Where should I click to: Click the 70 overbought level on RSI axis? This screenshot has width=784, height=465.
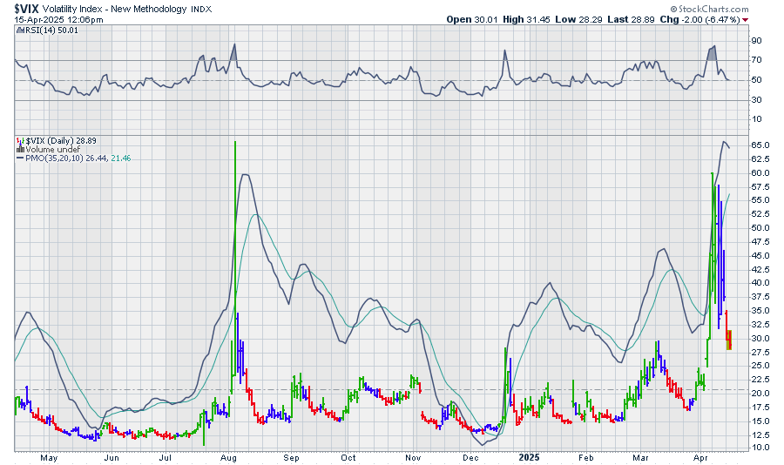click(756, 60)
